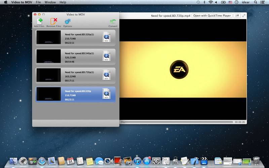Click the EA logo in the video preview

pyautogui.click(x=179, y=70)
